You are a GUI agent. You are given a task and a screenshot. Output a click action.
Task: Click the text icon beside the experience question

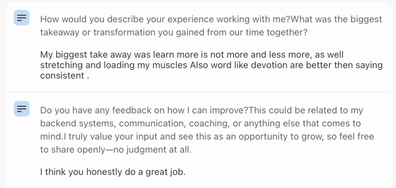click(22, 18)
